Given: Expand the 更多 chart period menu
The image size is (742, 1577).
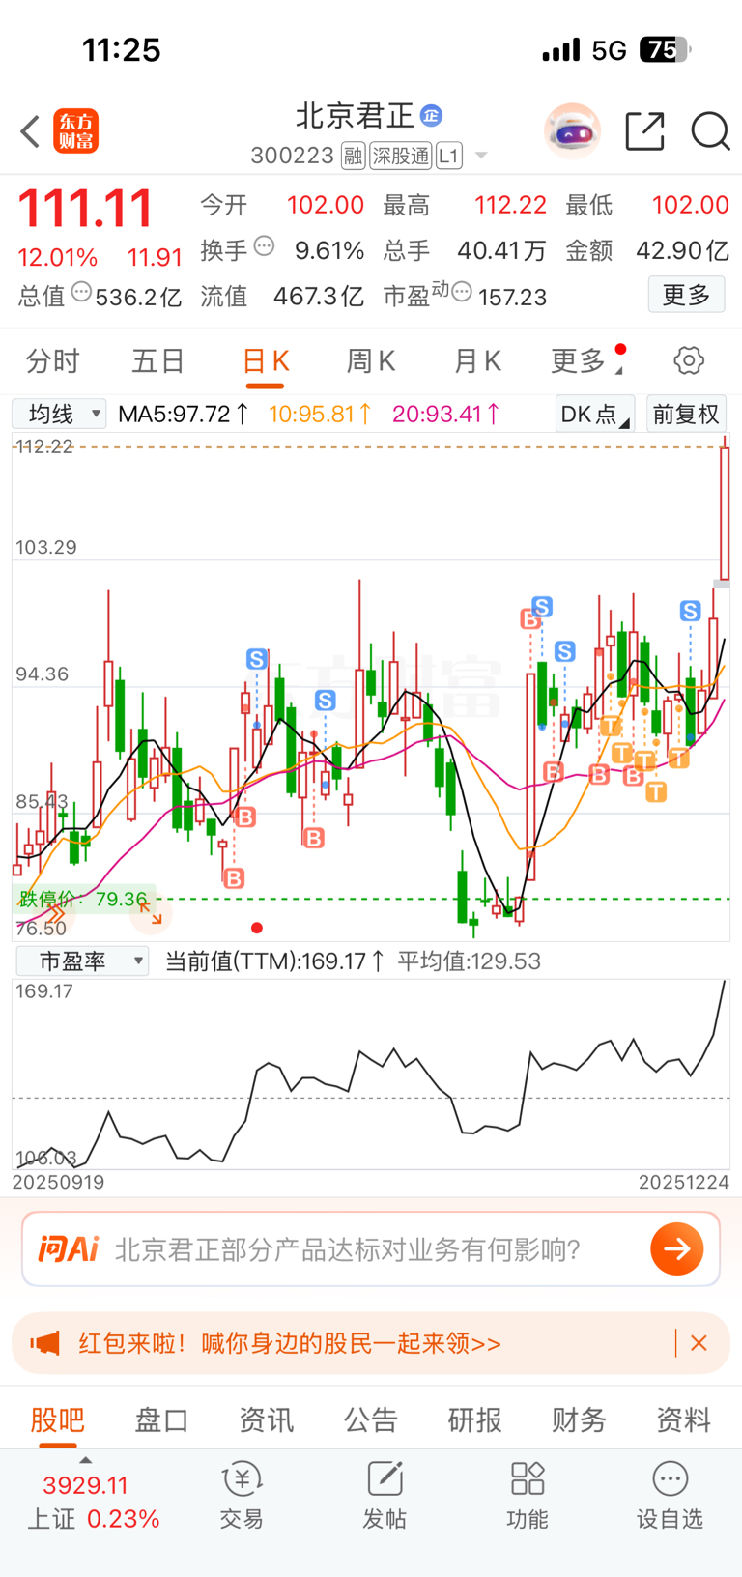Looking at the screenshot, I should point(587,361).
